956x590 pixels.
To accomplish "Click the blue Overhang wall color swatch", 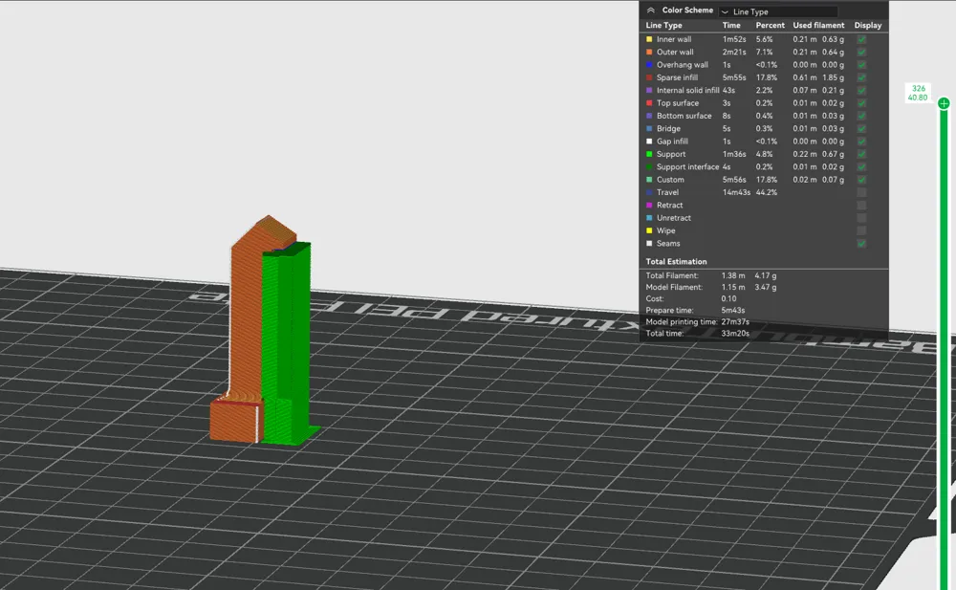I will pos(649,65).
